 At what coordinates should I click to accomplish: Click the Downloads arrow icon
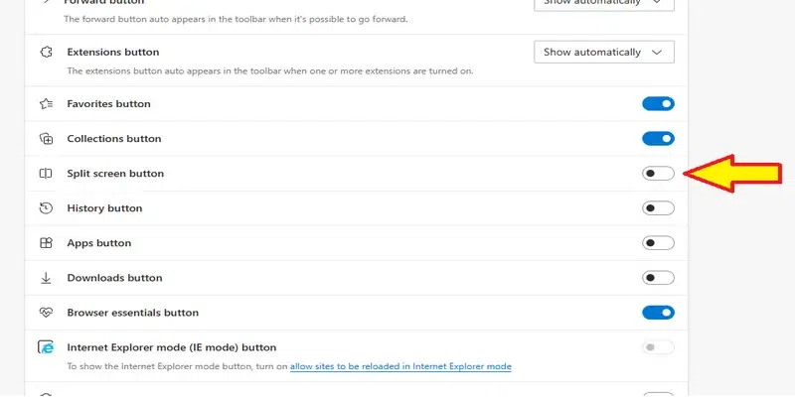(45, 278)
